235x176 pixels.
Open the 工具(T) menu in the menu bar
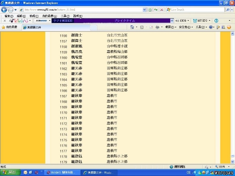pos(65,16)
